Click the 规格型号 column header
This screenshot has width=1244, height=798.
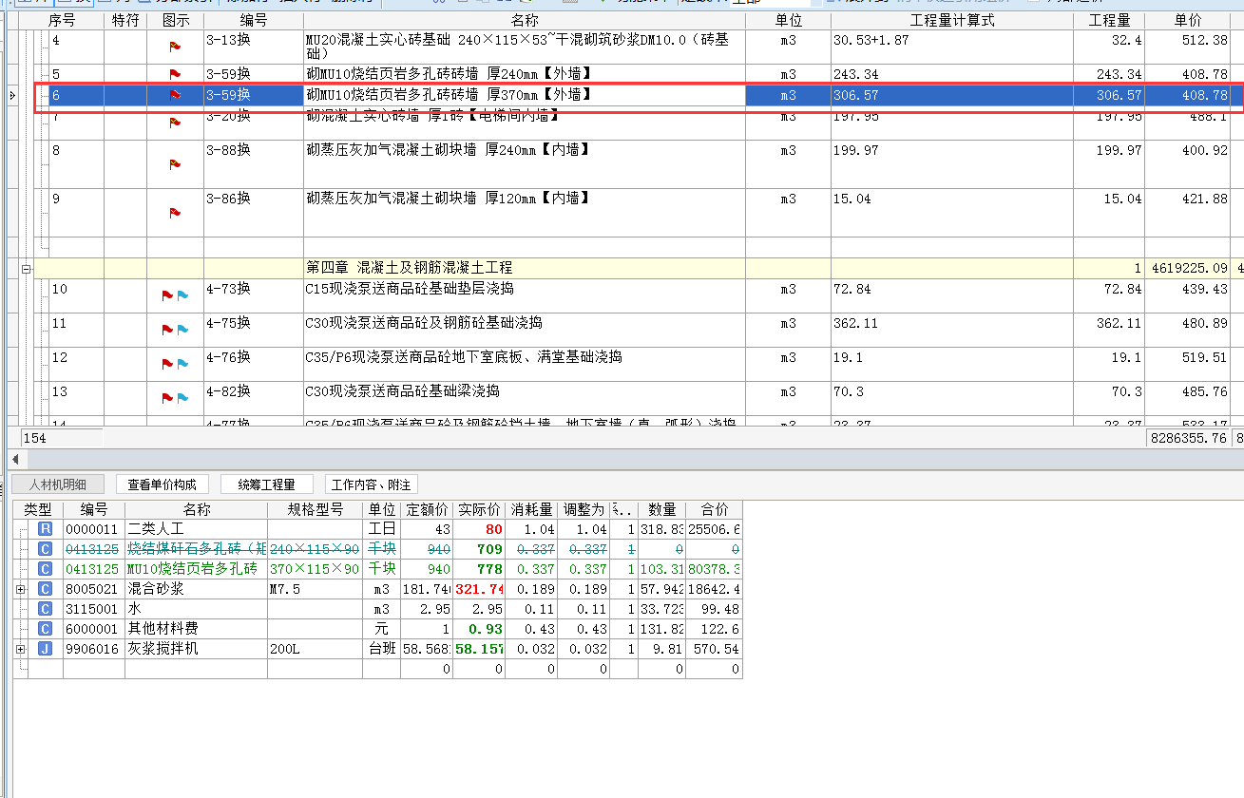[x=316, y=509]
